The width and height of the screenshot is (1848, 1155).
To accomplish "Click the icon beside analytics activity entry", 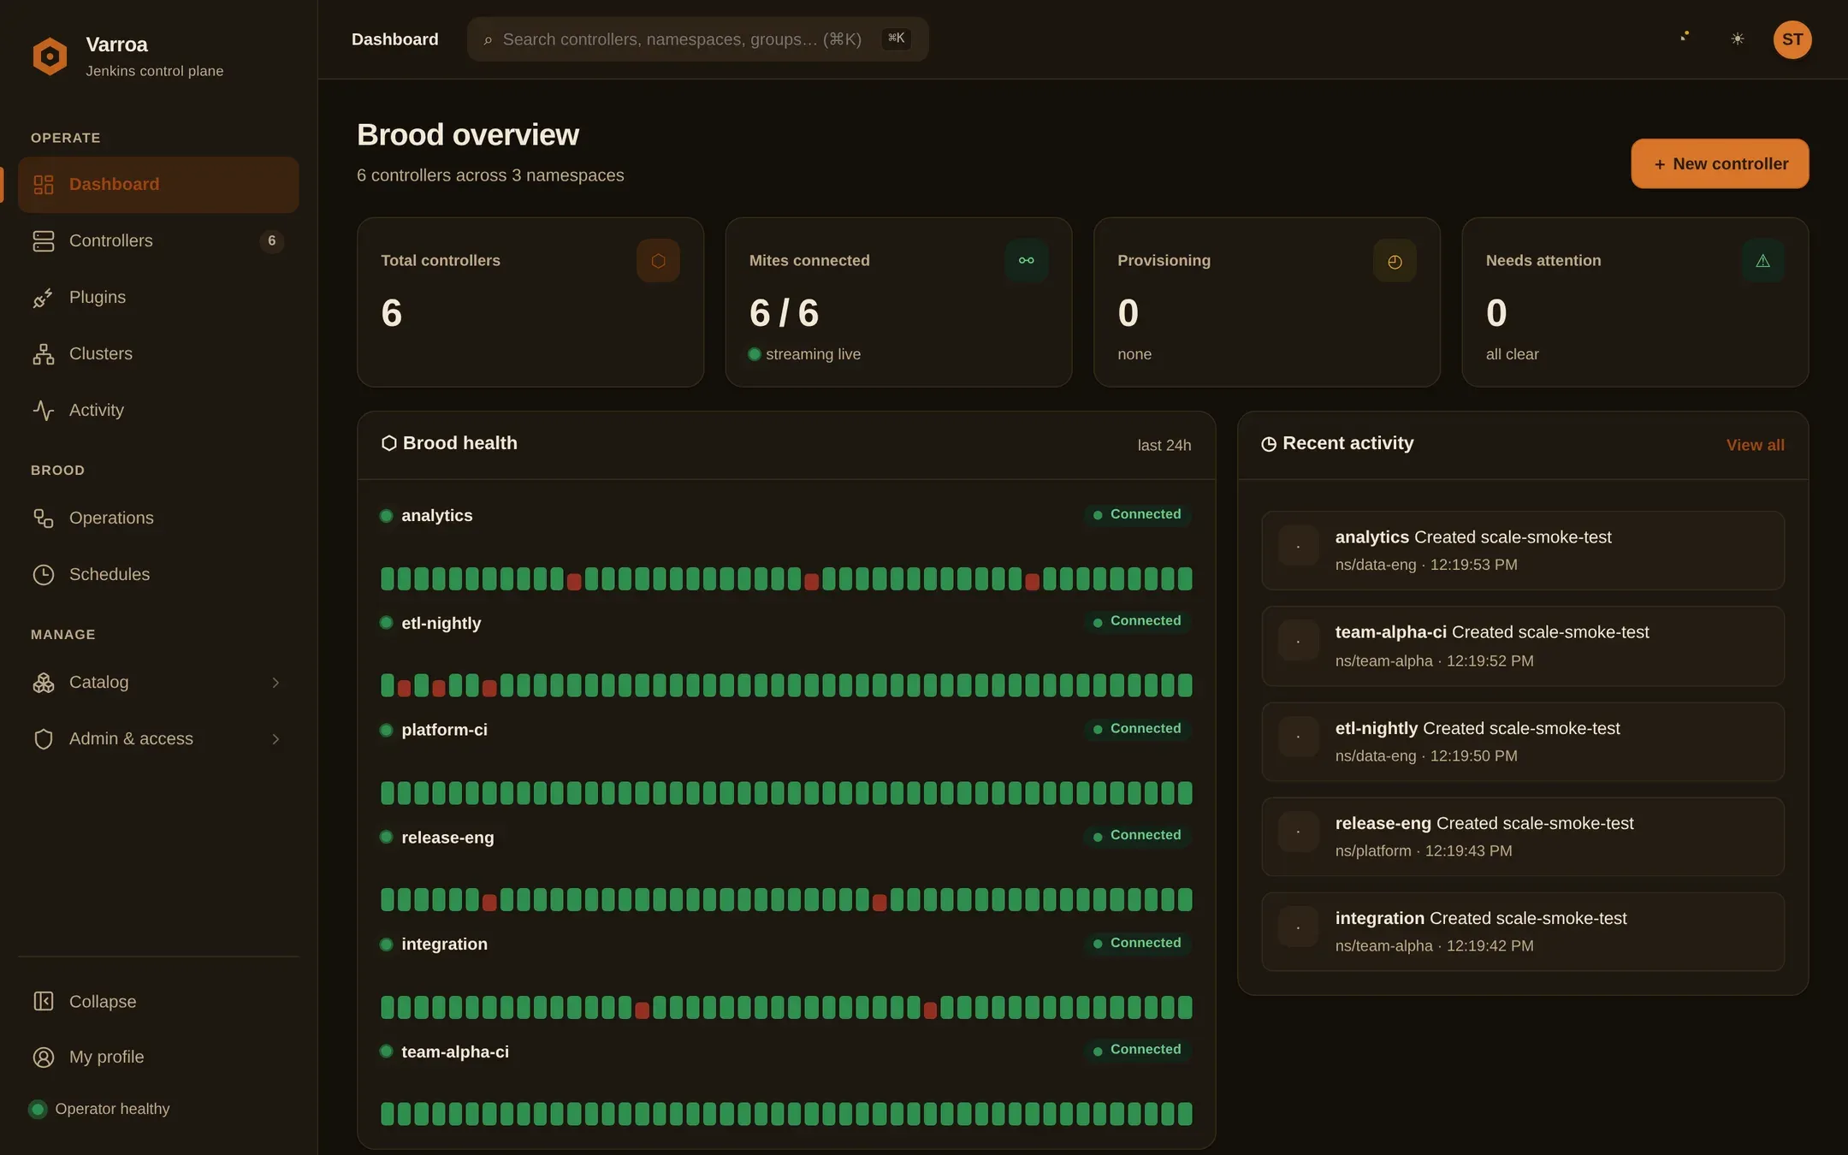I will pos(1298,546).
